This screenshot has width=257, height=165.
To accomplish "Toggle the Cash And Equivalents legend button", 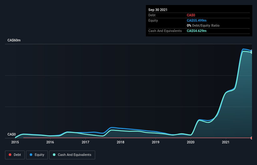I will 72,155.
